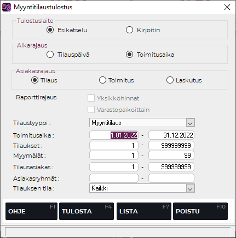236x238 pixels.
Task: Open help with the OHJE button
Action: [x=31, y=211]
